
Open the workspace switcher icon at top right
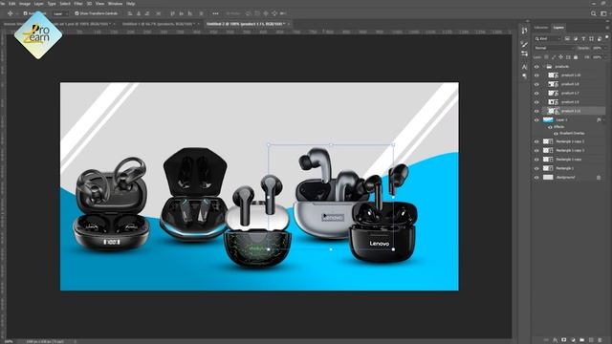click(x=603, y=13)
